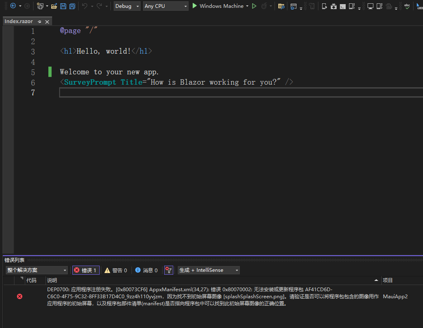Open the Debug configuration dropdown
Image resolution: width=423 pixels, height=328 pixels.
[127, 6]
